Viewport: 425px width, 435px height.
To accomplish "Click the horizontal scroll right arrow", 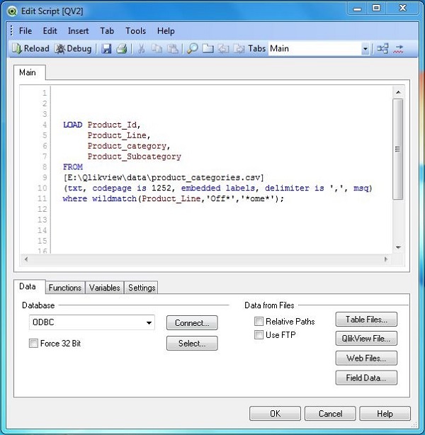I will tap(386, 259).
